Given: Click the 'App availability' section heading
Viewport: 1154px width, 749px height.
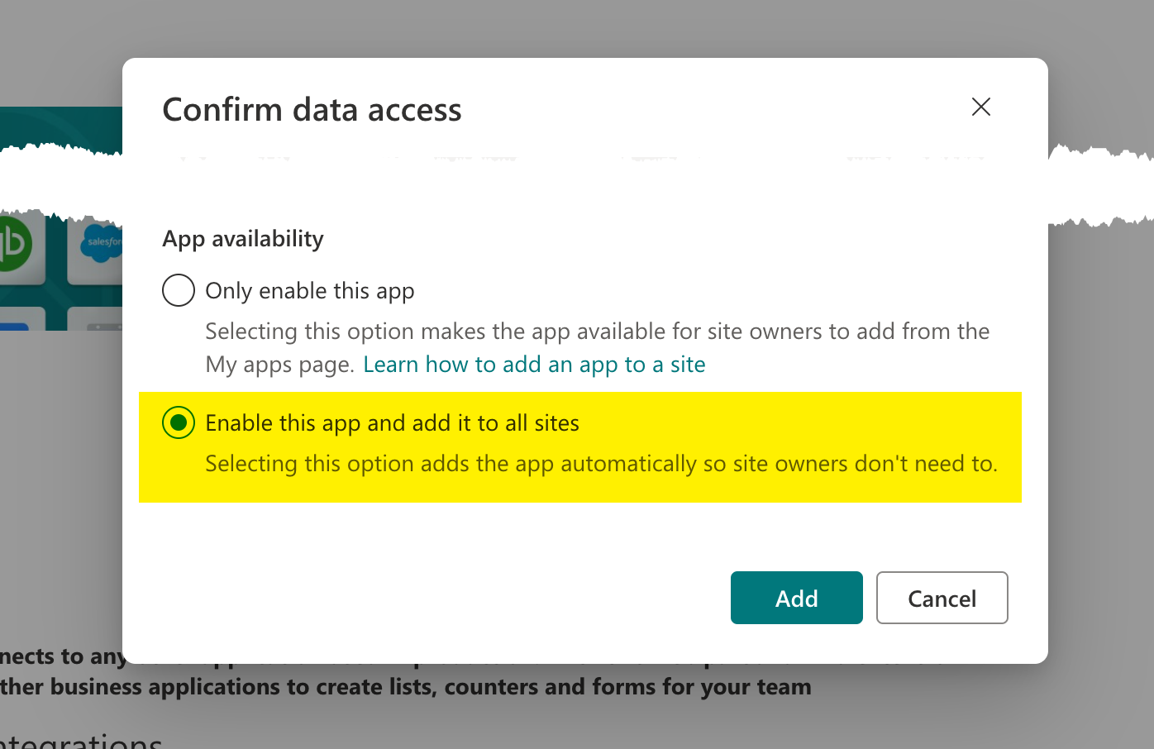Looking at the screenshot, I should click(x=243, y=239).
